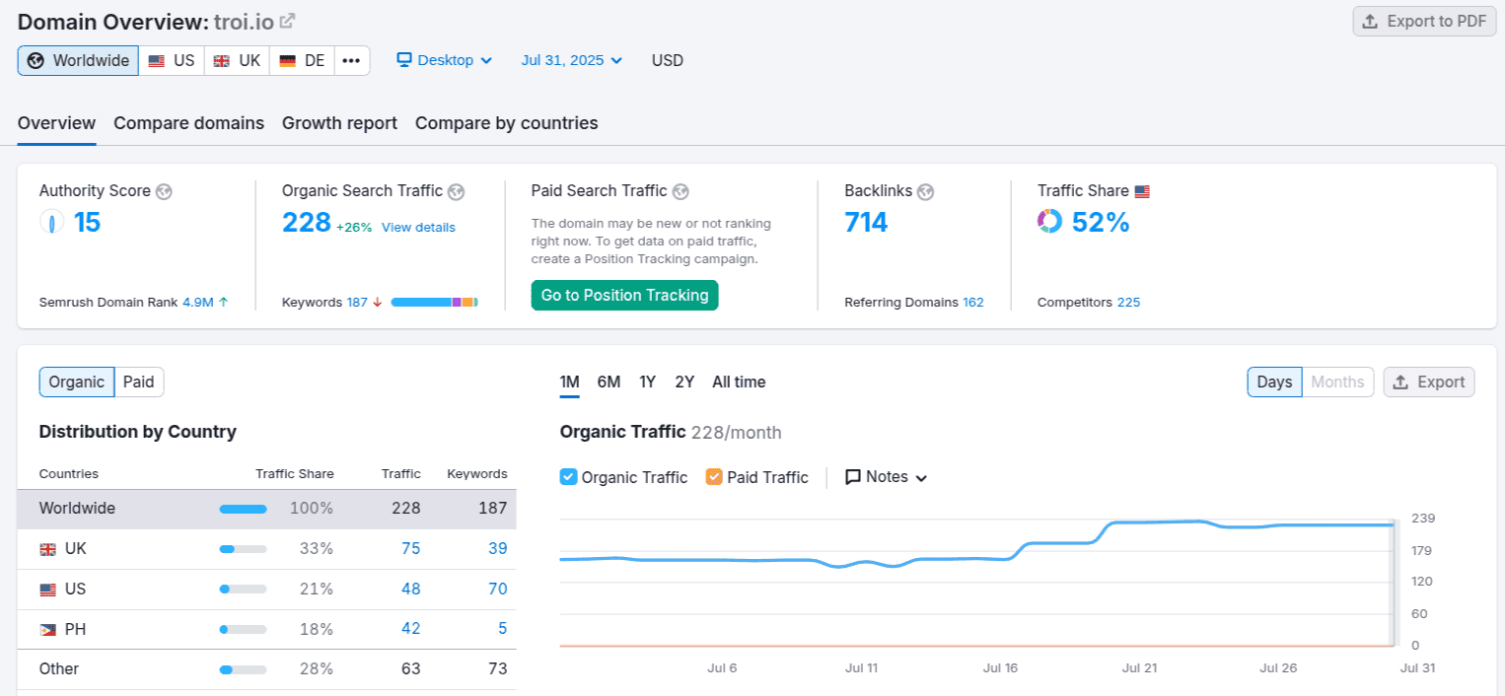Viewport: 1505px width, 696px height.
Task: Click the globe icon beside Paid Search Traffic
Action: click(681, 191)
